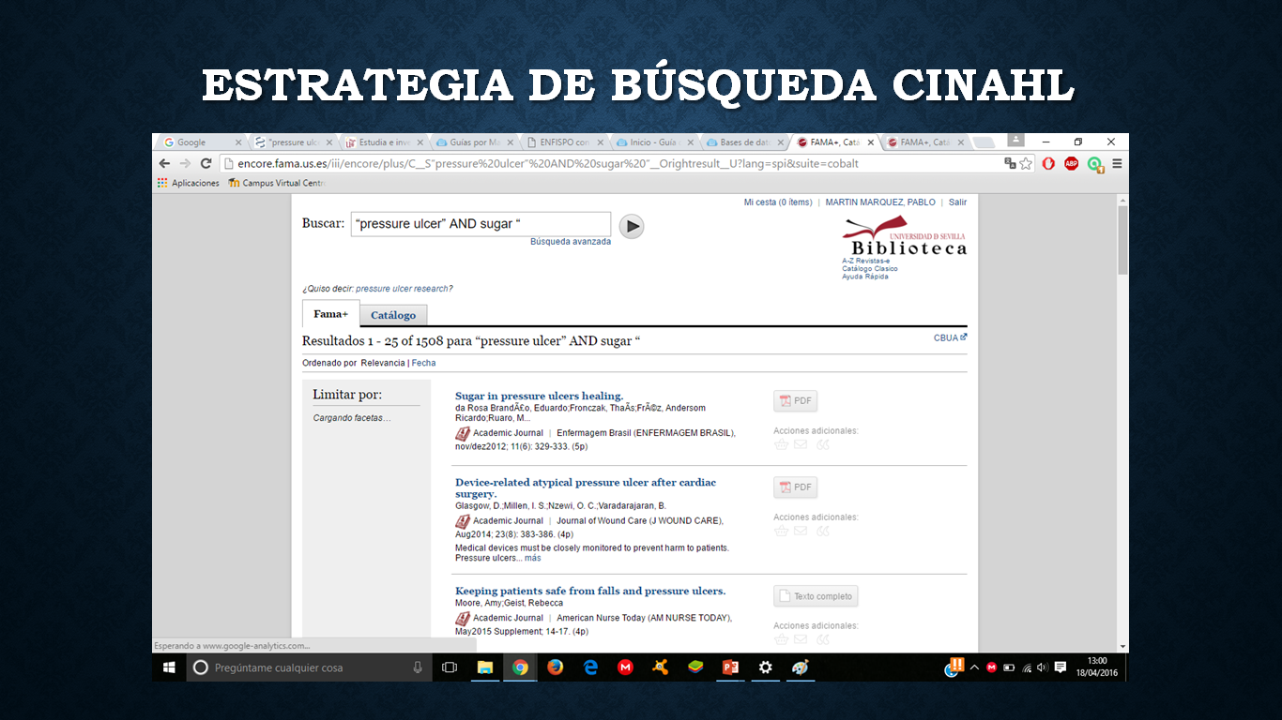Screen dimensions: 1282x720
Task: Open 'Campus Virtual' bookmark
Action: click(x=276, y=183)
